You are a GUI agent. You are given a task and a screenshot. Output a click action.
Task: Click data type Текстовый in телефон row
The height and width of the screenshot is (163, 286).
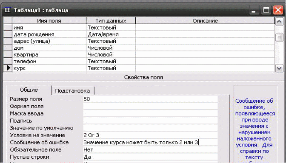tap(111, 61)
